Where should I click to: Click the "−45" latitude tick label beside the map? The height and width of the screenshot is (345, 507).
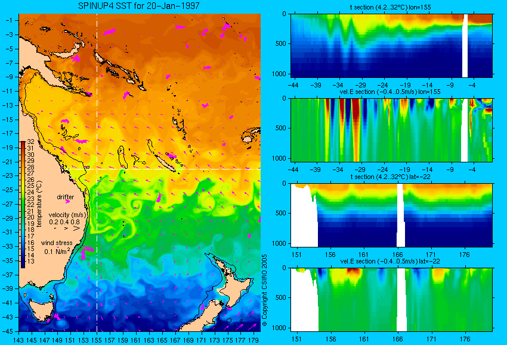coord(7,331)
